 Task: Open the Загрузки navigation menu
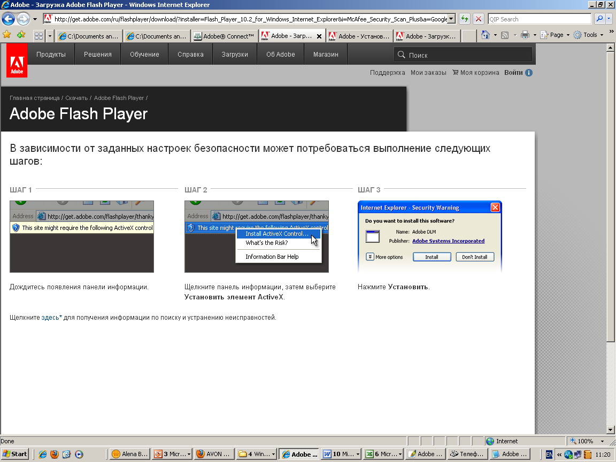tap(235, 54)
